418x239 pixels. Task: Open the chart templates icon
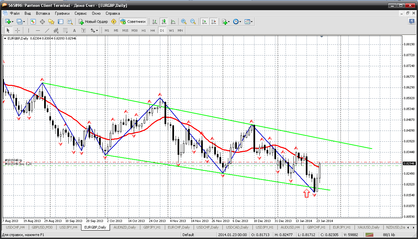pos(247,22)
